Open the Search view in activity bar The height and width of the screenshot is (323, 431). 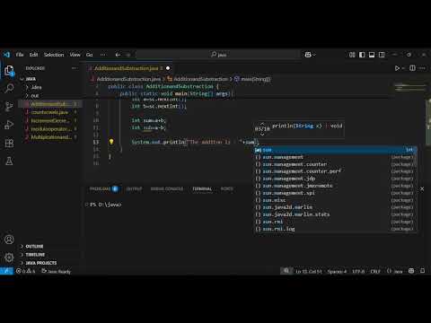pyautogui.click(x=9, y=89)
